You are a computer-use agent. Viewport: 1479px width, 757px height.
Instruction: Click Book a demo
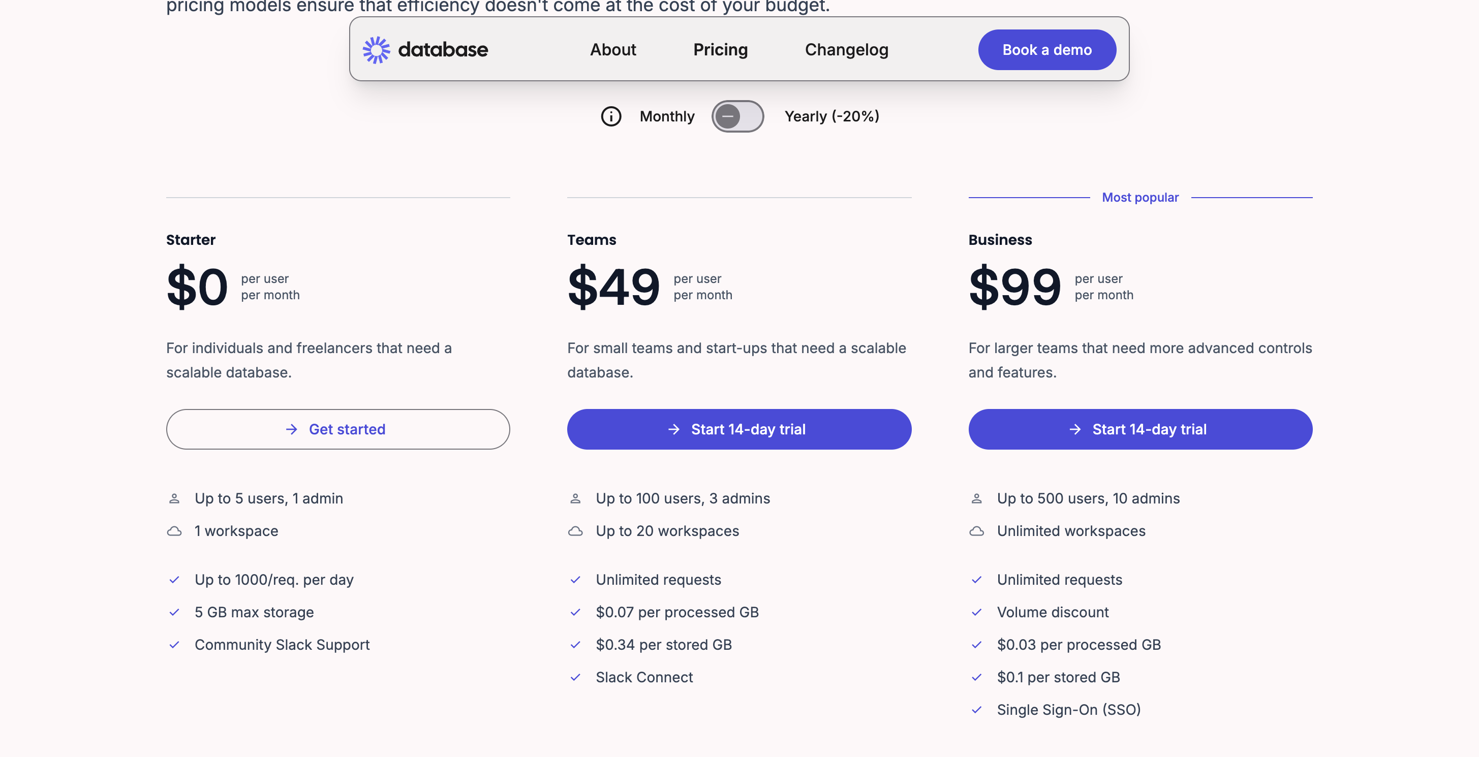pos(1046,49)
